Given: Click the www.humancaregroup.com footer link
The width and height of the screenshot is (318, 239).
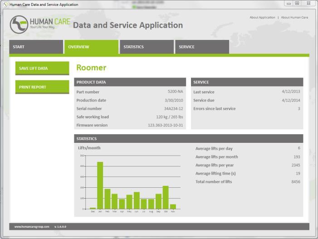Looking at the screenshot, I should pos(32,227).
